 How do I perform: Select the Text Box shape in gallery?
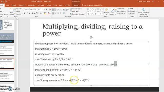click(x=88, y=9)
